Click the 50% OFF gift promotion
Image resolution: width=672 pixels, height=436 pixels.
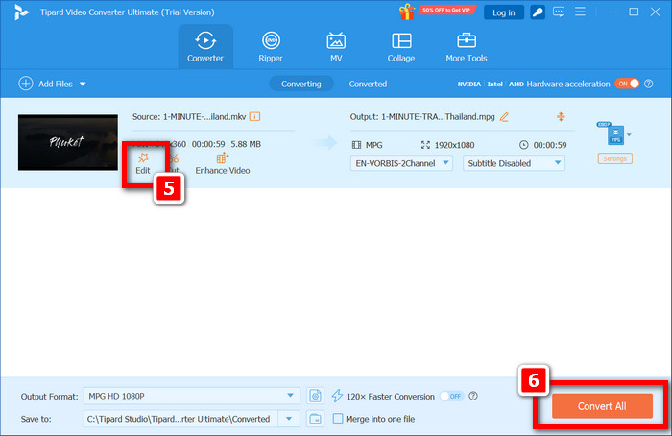tap(437, 12)
